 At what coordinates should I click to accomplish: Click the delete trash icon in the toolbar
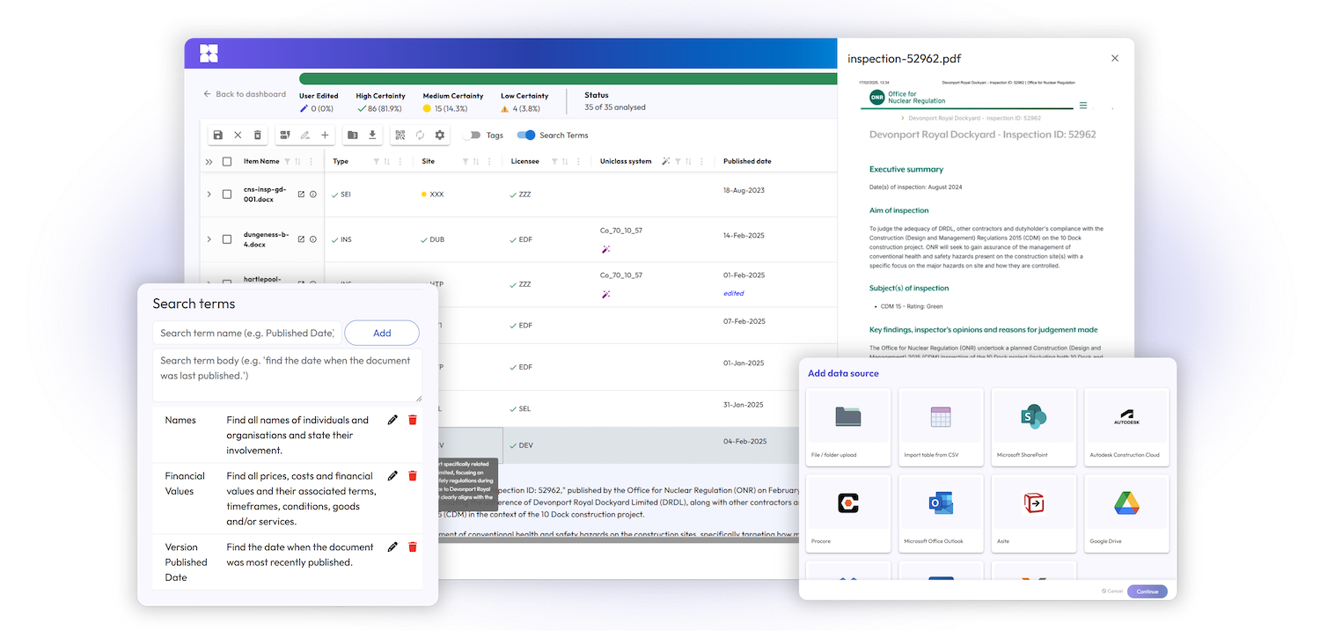click(x=258, y=136)
